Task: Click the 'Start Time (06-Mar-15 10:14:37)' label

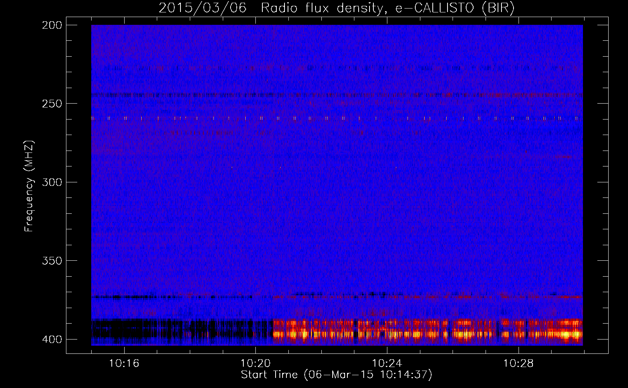Action: click(337, 375)
